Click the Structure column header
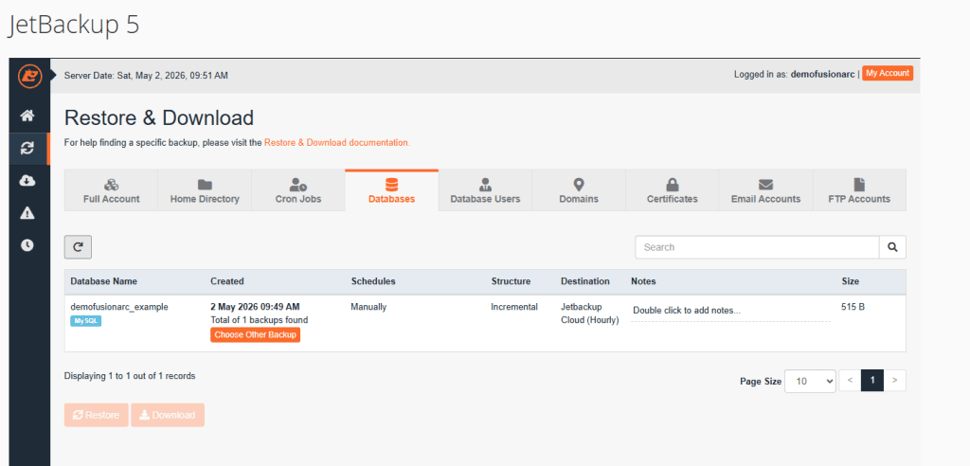Image resolution: width=970 pixels, height=466 pixels. point(511,281)
